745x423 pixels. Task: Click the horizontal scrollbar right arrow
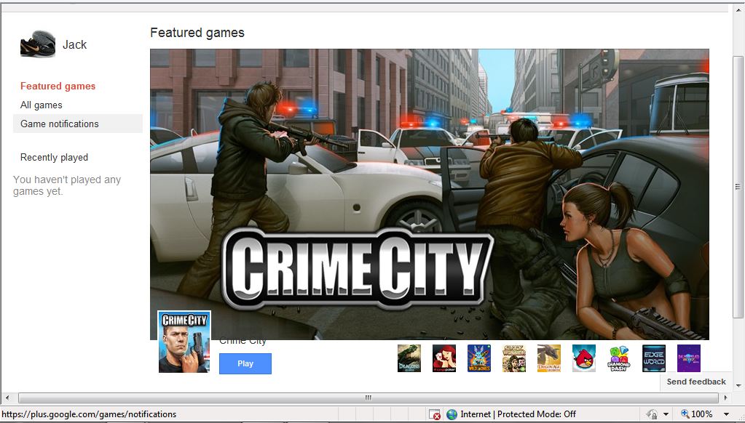pos(725,398)
